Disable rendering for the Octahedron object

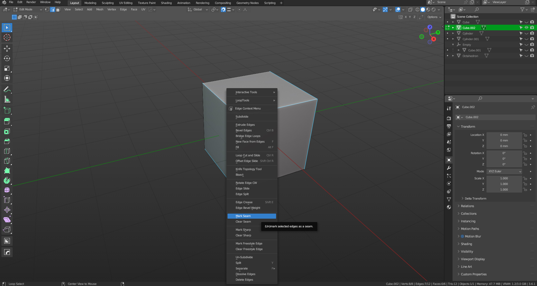pos(532,56)
